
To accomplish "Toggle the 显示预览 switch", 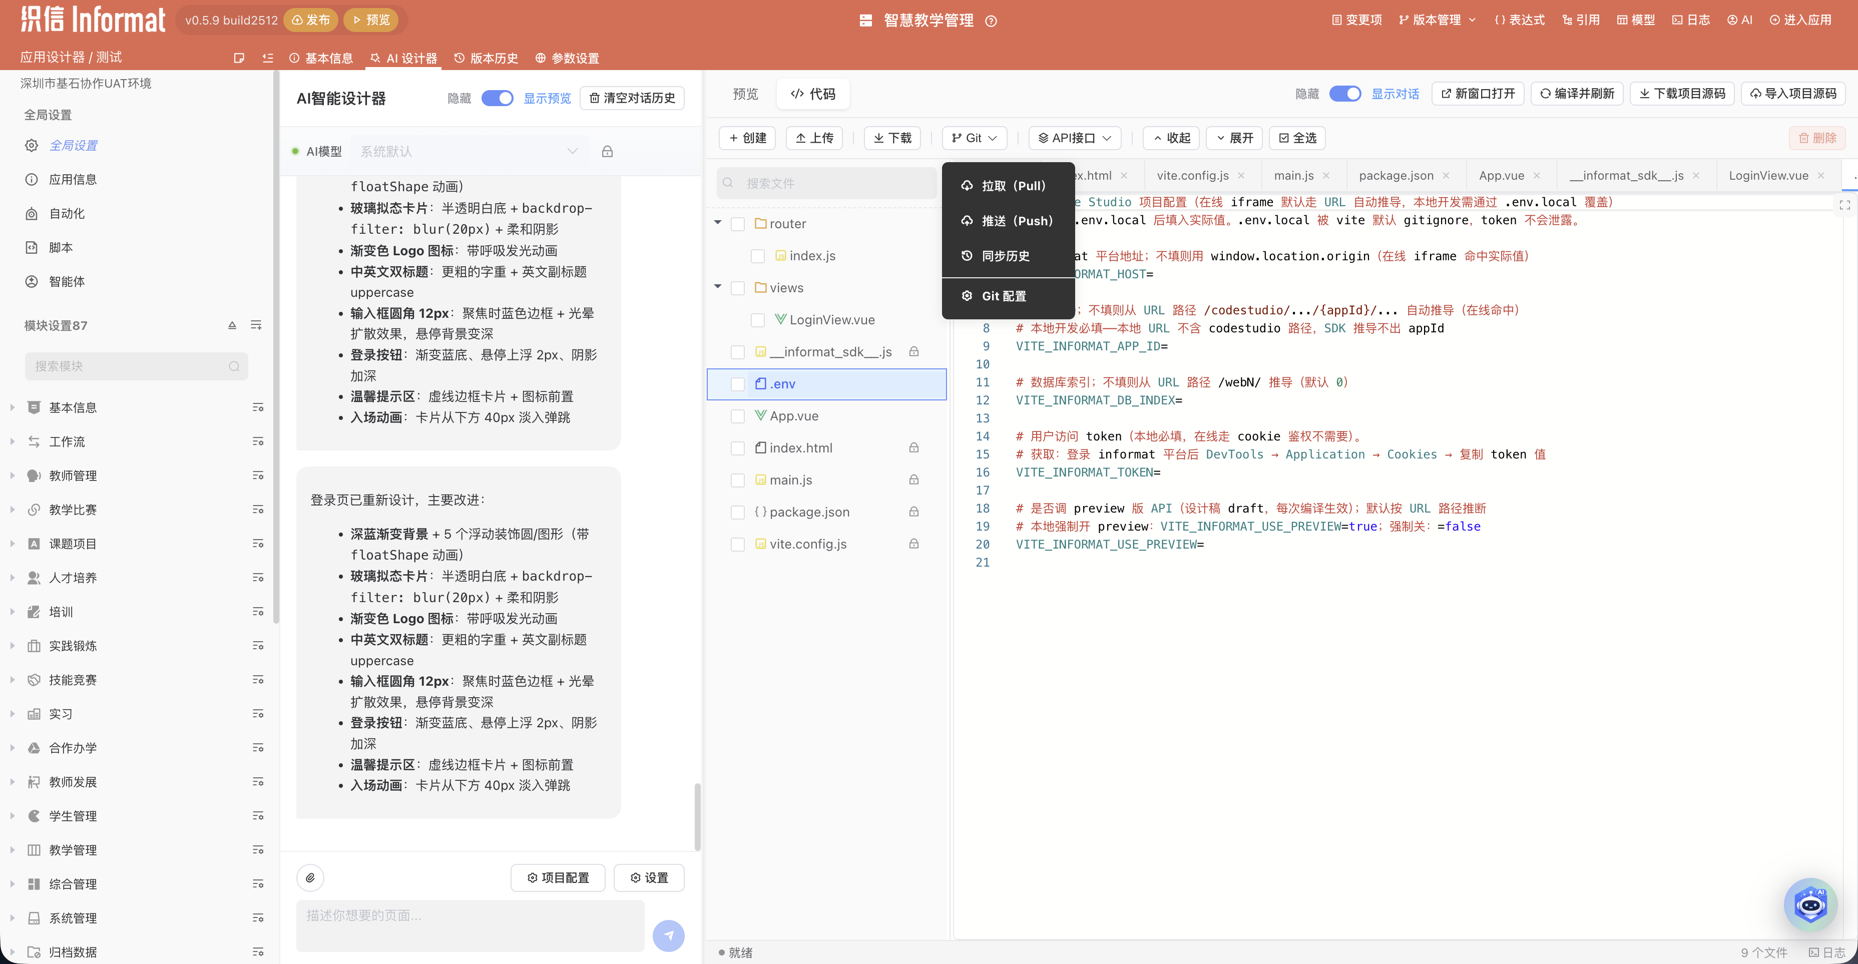I will pyautogui.click(x=497, y=98).
